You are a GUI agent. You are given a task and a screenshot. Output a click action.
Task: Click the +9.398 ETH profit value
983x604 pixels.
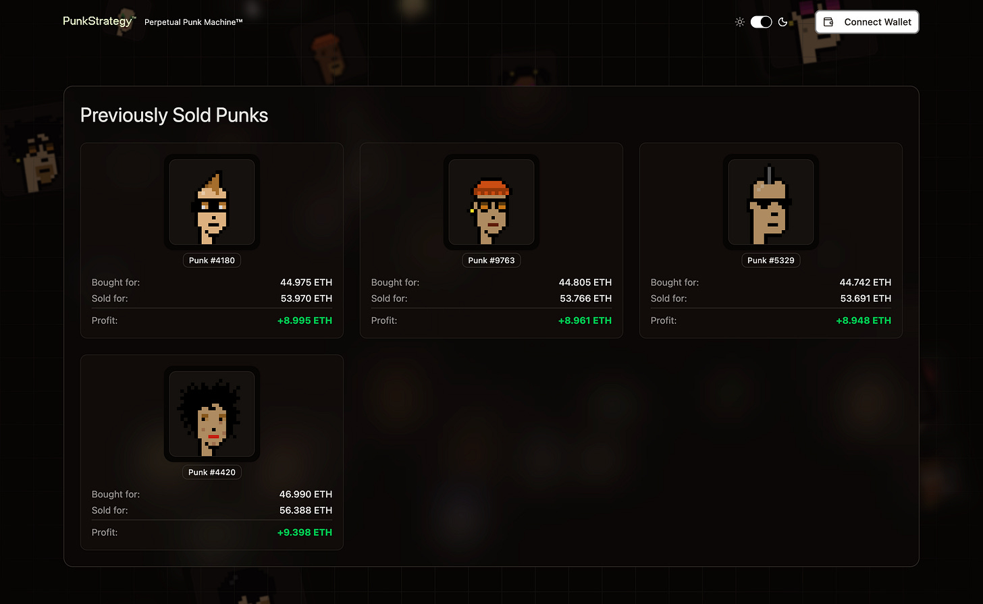coord(304,532)
